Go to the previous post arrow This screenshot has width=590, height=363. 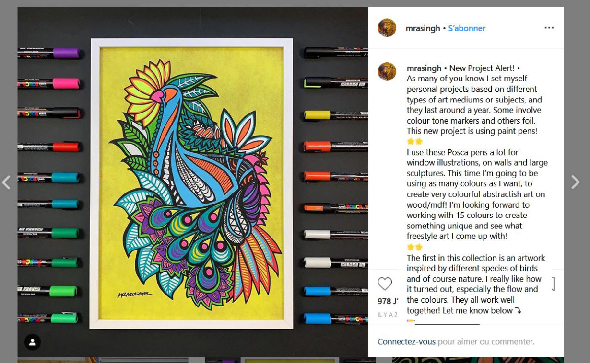[6, 182]
